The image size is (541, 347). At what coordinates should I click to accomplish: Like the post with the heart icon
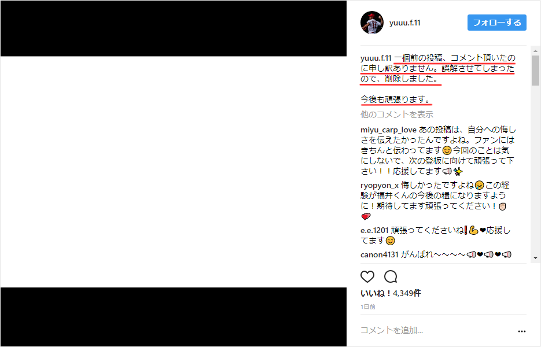[367, 276]
